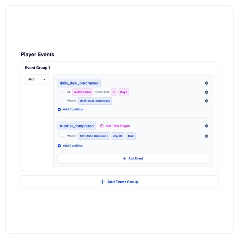This screenshot has width=239, height=239.
Task: Click the Add Event button
Action: coord(133,159)
